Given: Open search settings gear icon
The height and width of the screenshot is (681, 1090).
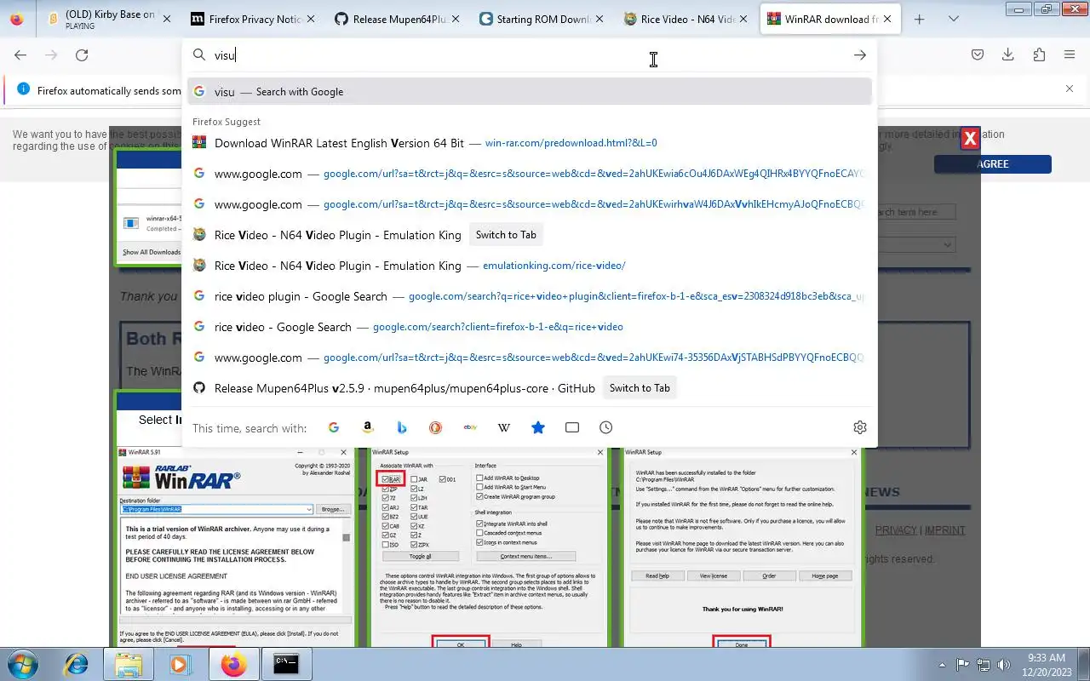Looking at the screenshot, I should tap(860, 427).
